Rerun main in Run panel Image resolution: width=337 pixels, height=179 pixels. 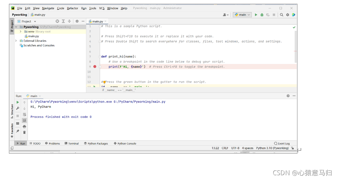pos(18,102)
